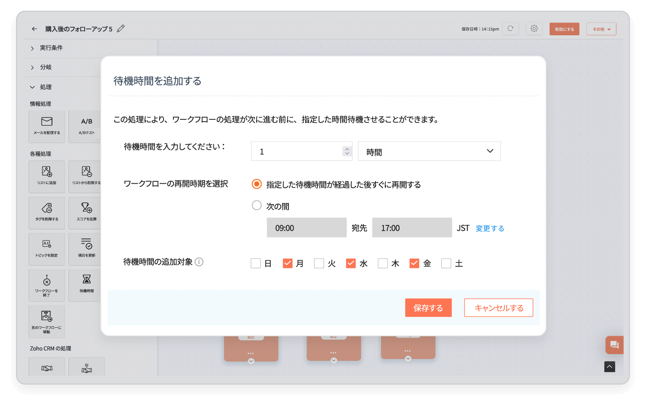The height and width of the screenshot is (406, 646).
Task: Click the wait time number input field
Action: pyautogui.click(x=301, y=151)
